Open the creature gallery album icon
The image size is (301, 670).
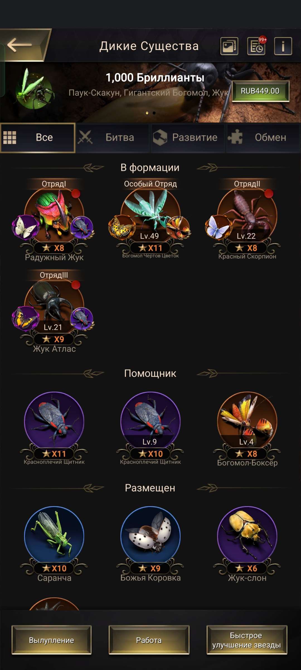tap(229, 46)
